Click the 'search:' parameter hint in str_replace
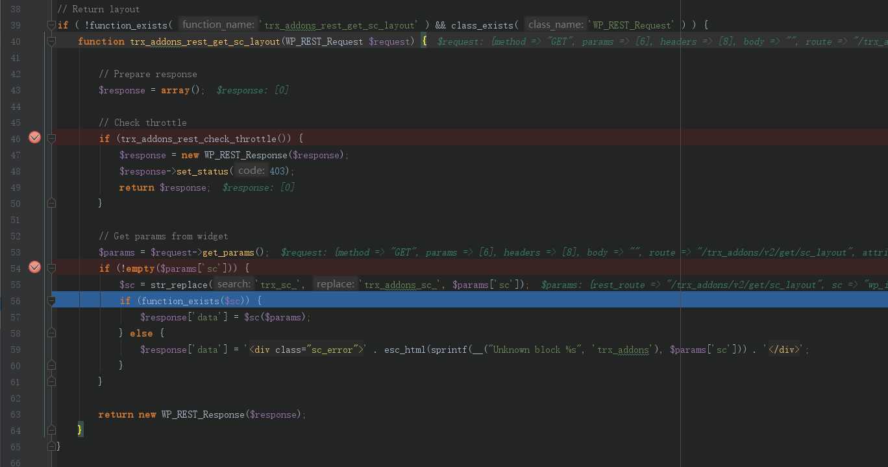The image size is (888, 467). click(x=234, y=284)
